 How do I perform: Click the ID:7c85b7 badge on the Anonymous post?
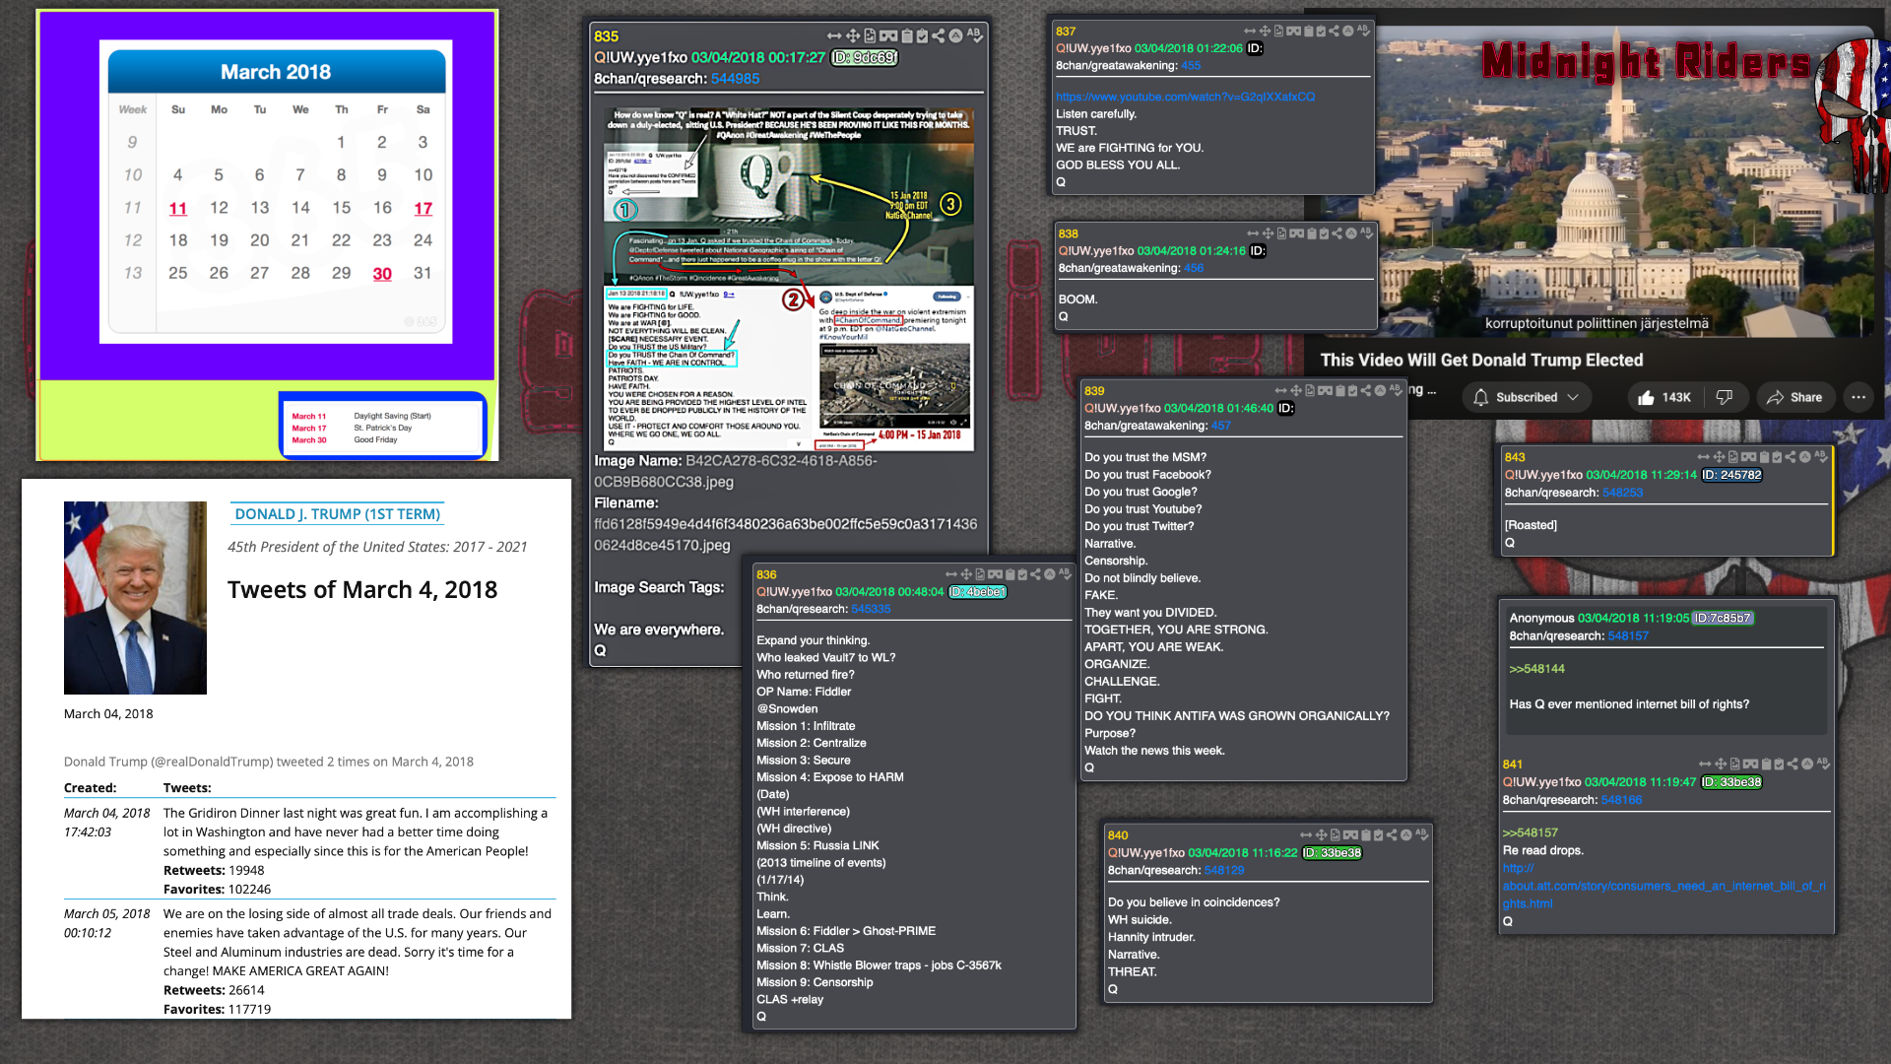(x=1723, y=619)
